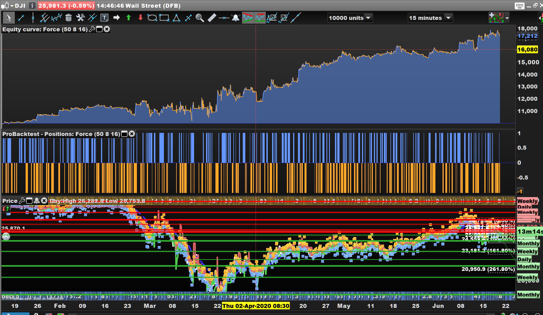Select the diagonal resize-arrow tool
Screen dimensions: 543x315
[188, 18]
